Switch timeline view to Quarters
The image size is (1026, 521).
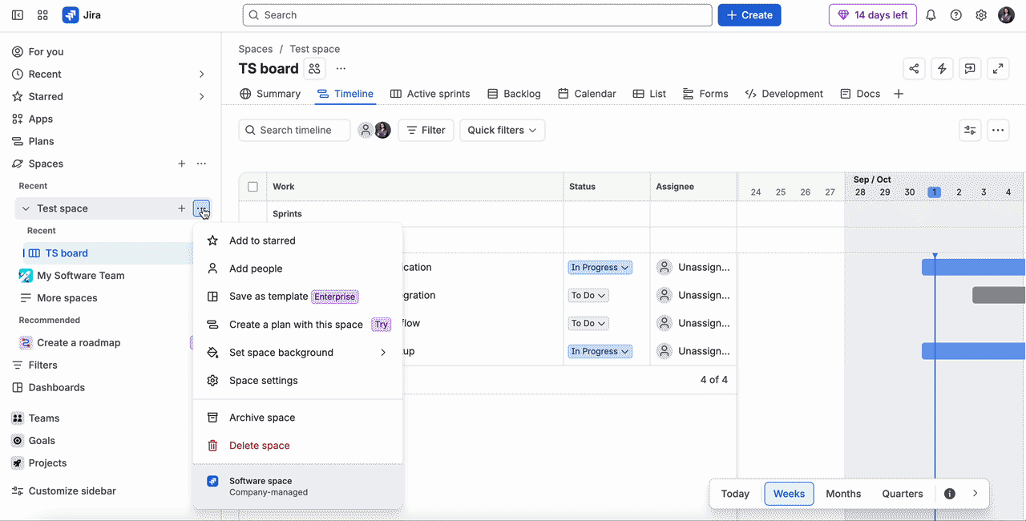point(903,494)
